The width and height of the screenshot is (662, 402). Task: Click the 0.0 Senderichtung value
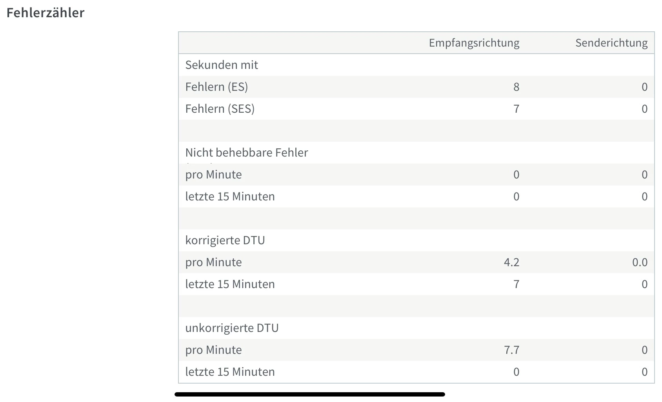click(640, 262)
